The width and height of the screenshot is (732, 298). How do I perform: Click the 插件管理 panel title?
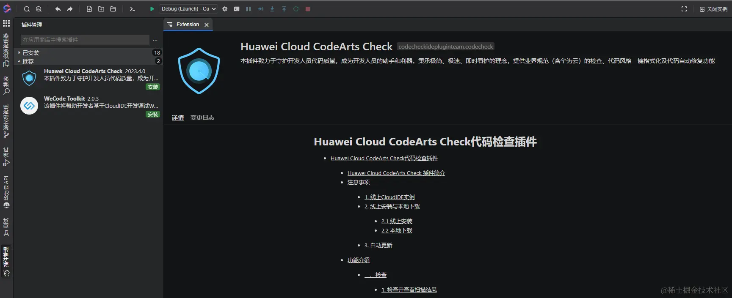tap(32, 25)
